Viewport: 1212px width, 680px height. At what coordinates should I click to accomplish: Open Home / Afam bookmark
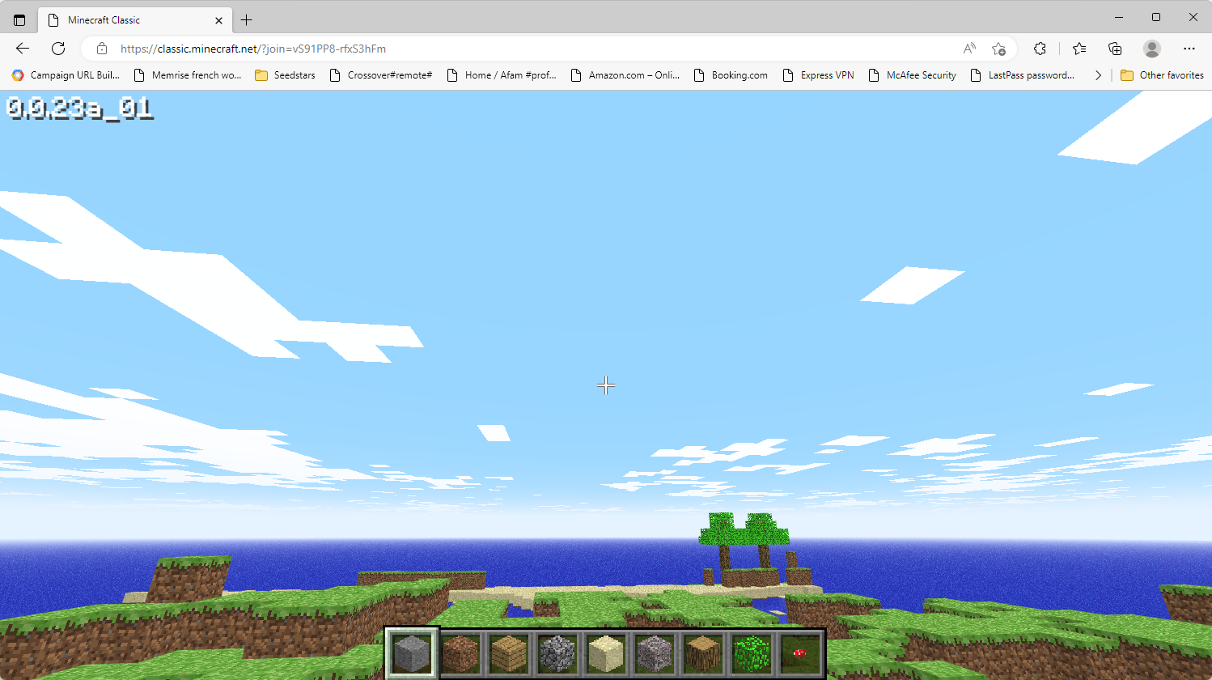tap(502, 75)
